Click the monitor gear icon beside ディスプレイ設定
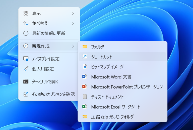The width and height of the screenshot is (193, 130). 26,59
